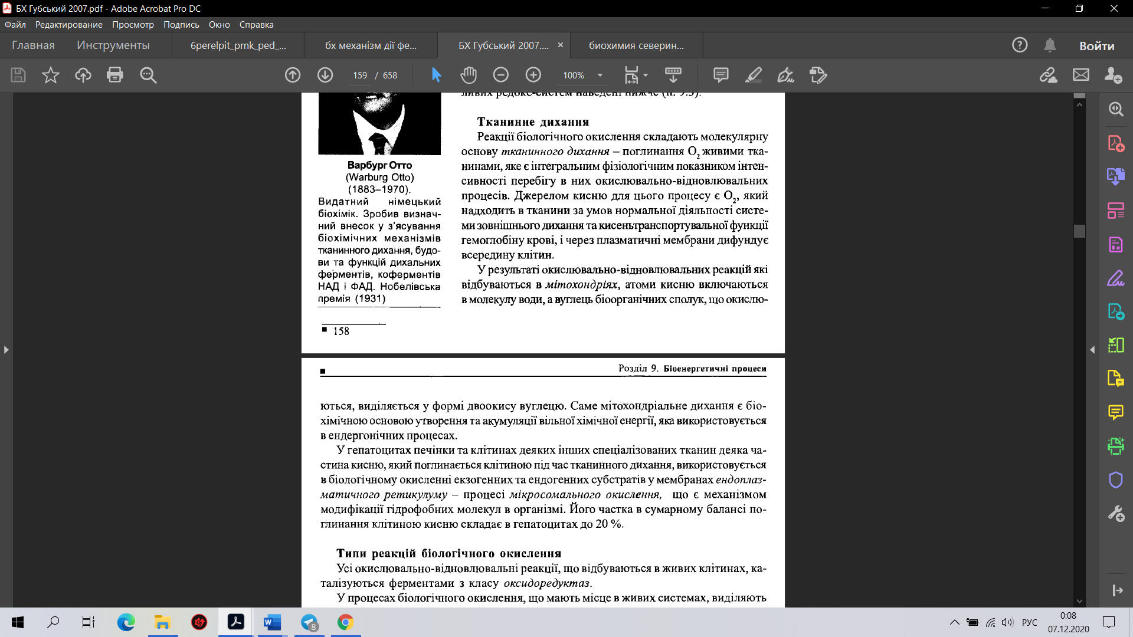
Task: Select the highlight text pen tool
Action: [754, 75]
